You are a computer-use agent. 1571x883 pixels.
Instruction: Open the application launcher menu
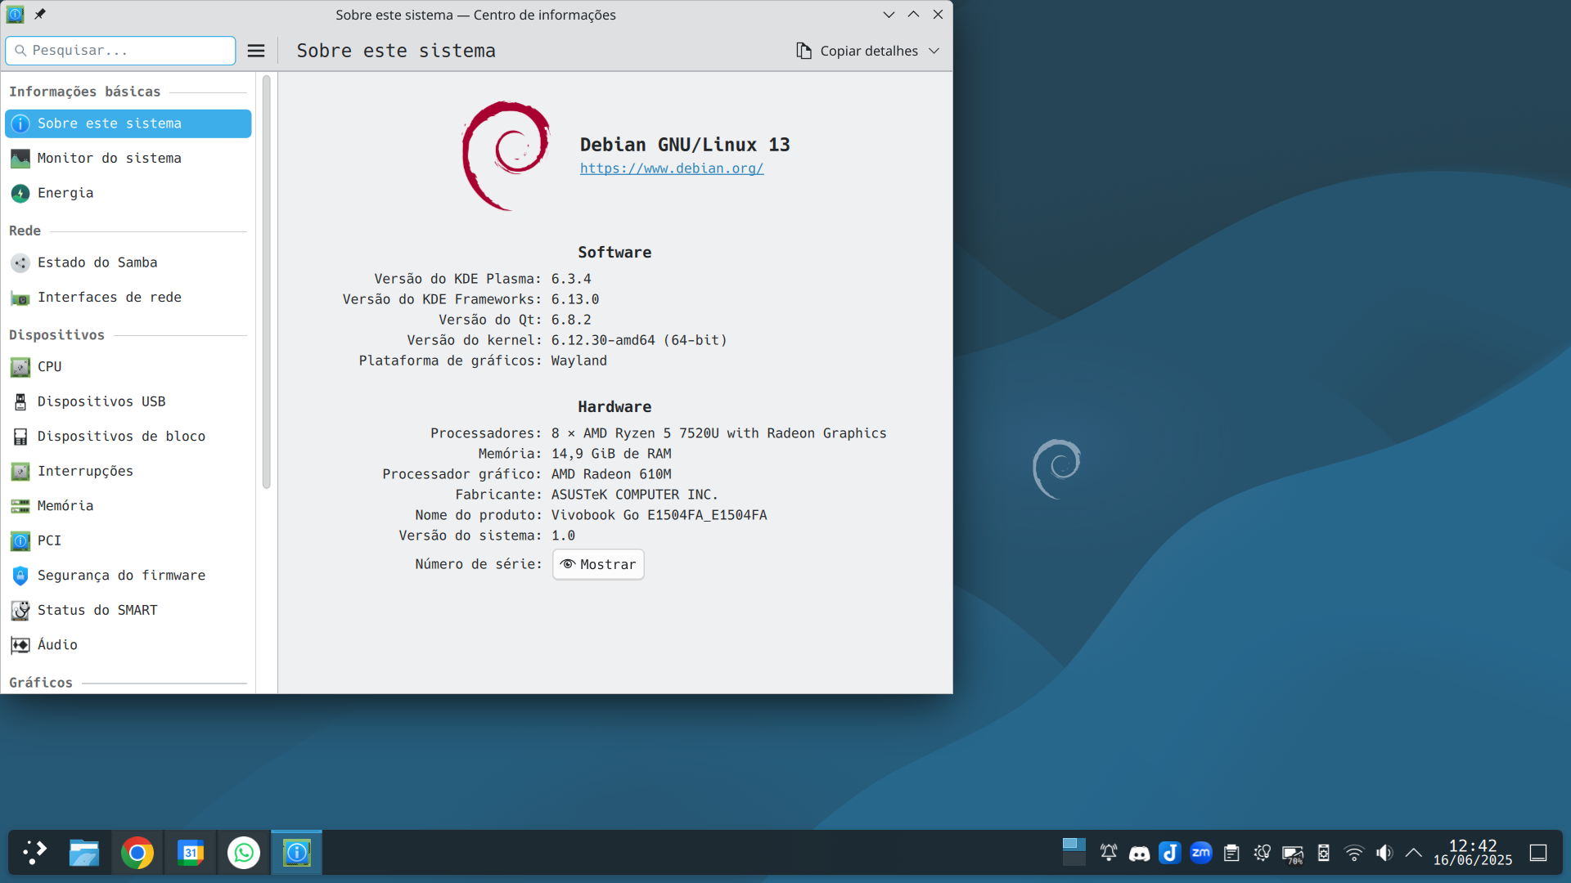(x=34, y=854)
